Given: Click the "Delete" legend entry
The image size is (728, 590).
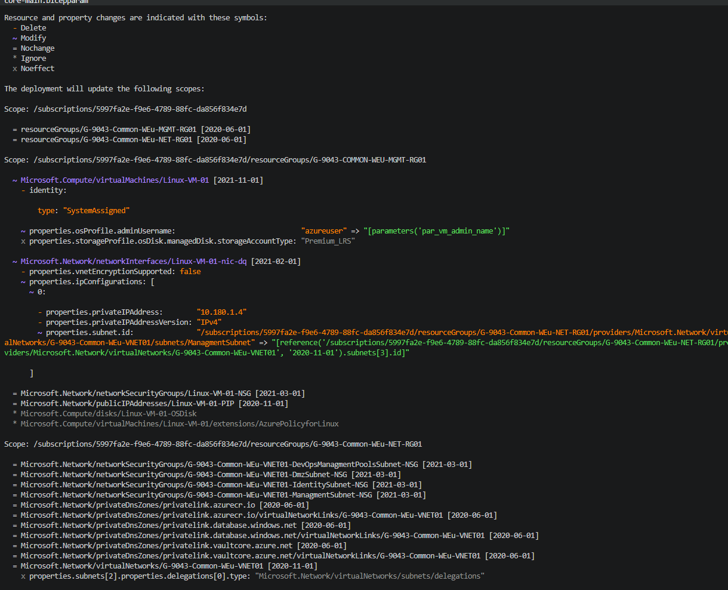Looking at the screenshot, I should [33, 27].
